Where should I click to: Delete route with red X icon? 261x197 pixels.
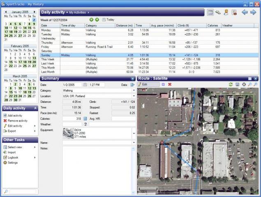tap(170, 85)
